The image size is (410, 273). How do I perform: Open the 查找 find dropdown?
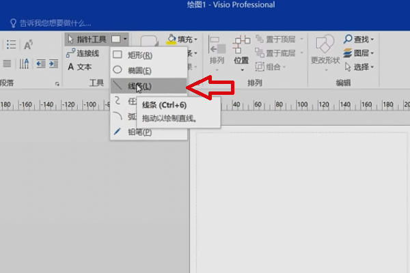[359, 40]
